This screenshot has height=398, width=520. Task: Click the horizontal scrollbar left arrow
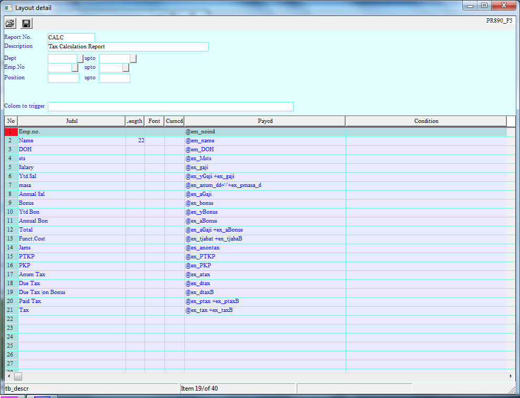coord(8,376)
